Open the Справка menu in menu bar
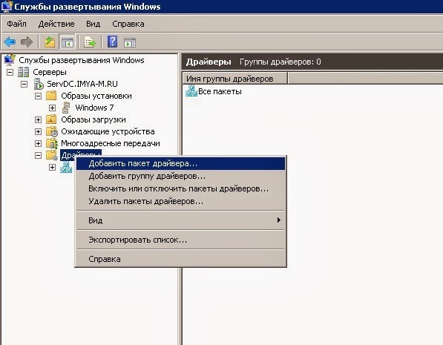The width and height of the screenshot is (443, 345). 128,24
